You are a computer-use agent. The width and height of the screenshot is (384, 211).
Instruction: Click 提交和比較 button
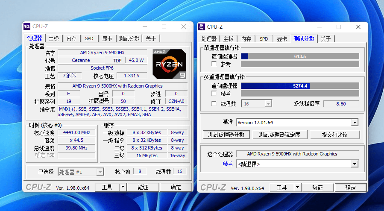tap(335, 135)
